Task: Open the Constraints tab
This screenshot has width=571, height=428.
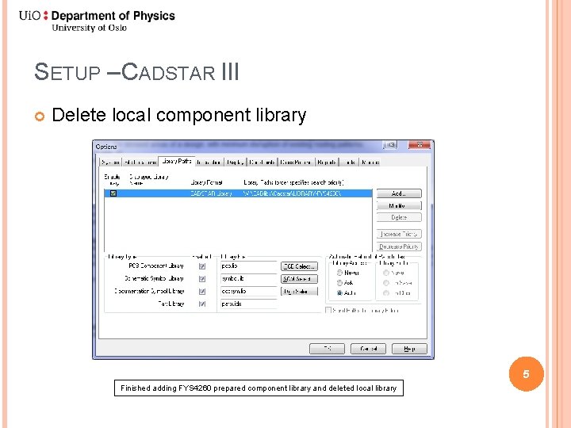Action: point(263,162)
